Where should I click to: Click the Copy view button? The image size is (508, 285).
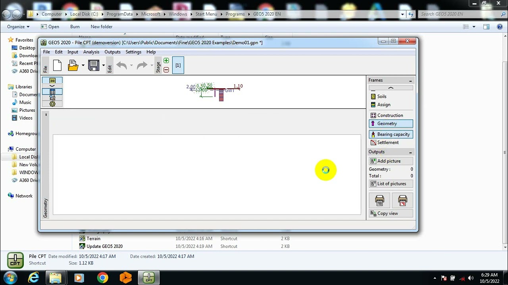pyautogui.click(x=391, y=213)
